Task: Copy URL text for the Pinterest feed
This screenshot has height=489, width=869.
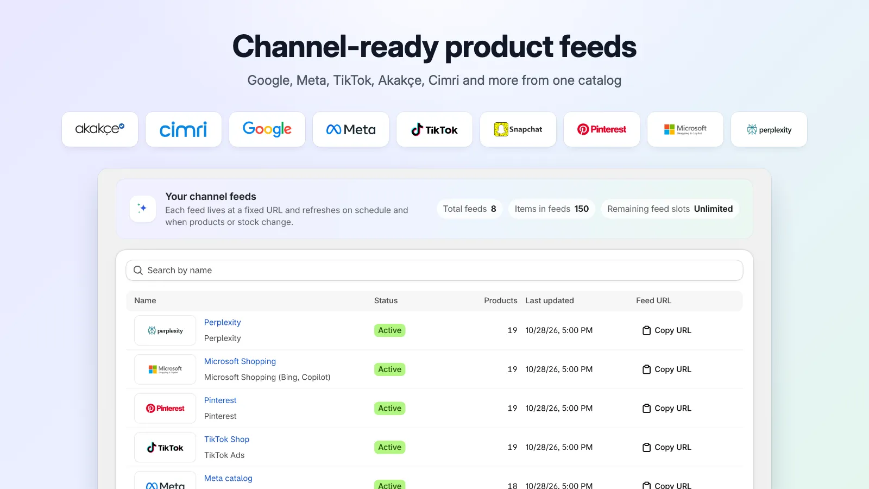Action: point(673,409)
